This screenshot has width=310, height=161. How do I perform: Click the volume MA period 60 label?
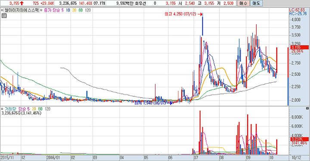click(40, 109)
